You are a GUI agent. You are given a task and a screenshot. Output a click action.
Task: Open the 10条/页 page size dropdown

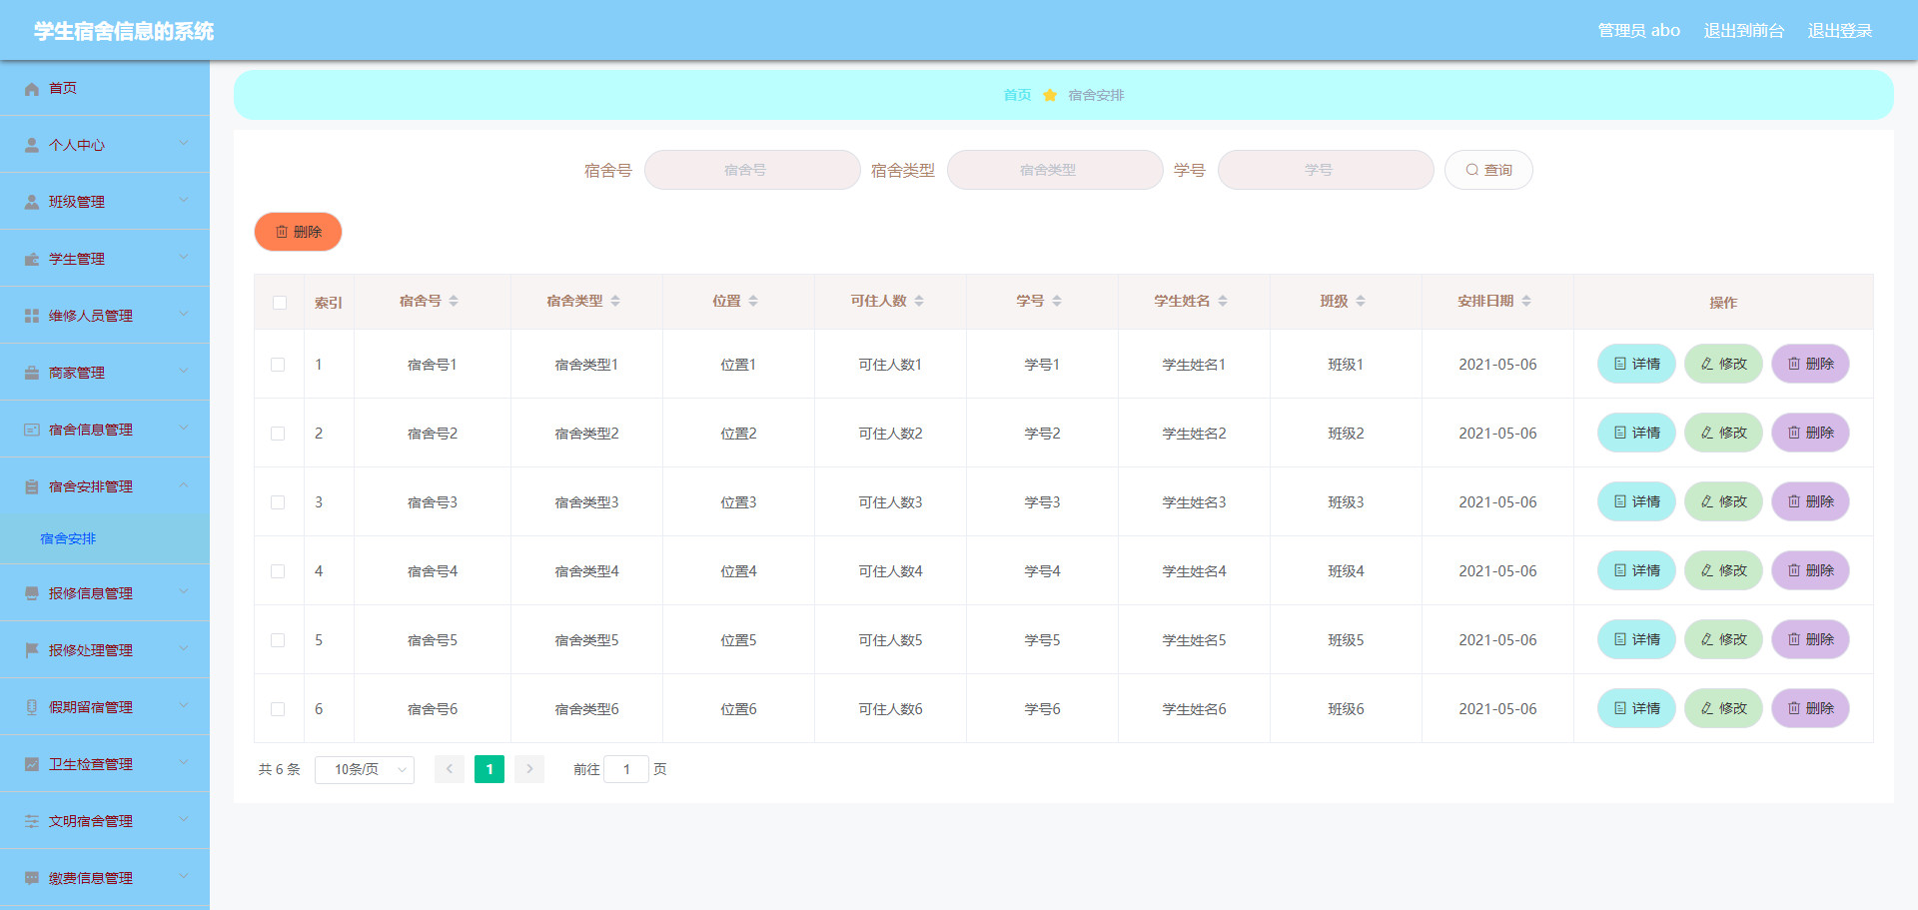click(x=365, y=769)
